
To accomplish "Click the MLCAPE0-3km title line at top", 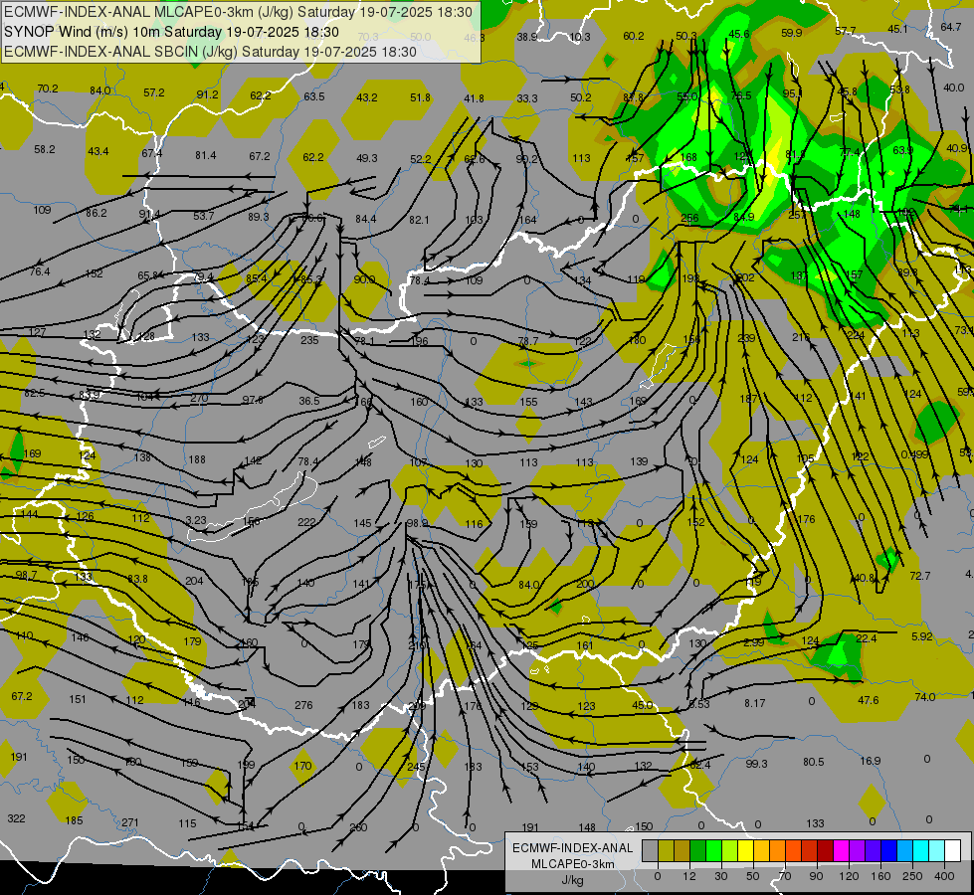I will tap(238, 12).
